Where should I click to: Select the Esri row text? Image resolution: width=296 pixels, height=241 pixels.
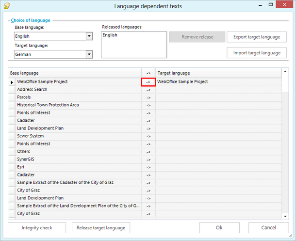tap(20, 167)
